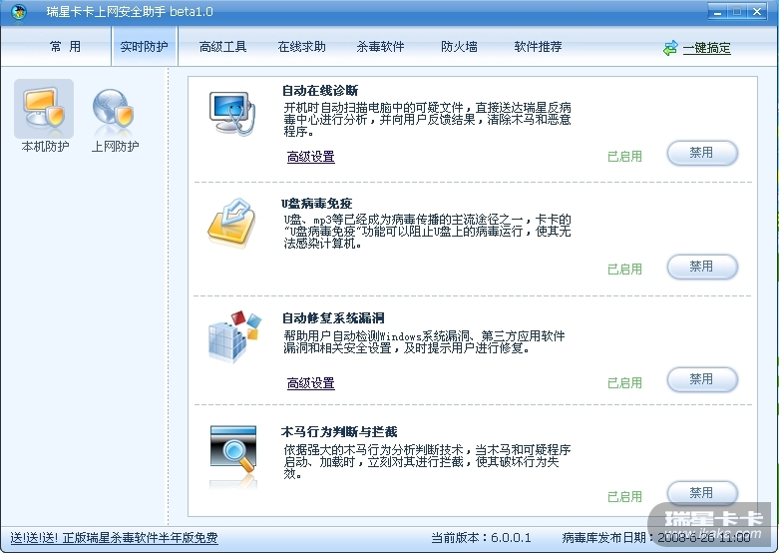Image resolution: width=779 pixels, height=553 pixels.
Task: Click 已启用 status for U盘病毒免疫
Action: click(x=624, y=270)
